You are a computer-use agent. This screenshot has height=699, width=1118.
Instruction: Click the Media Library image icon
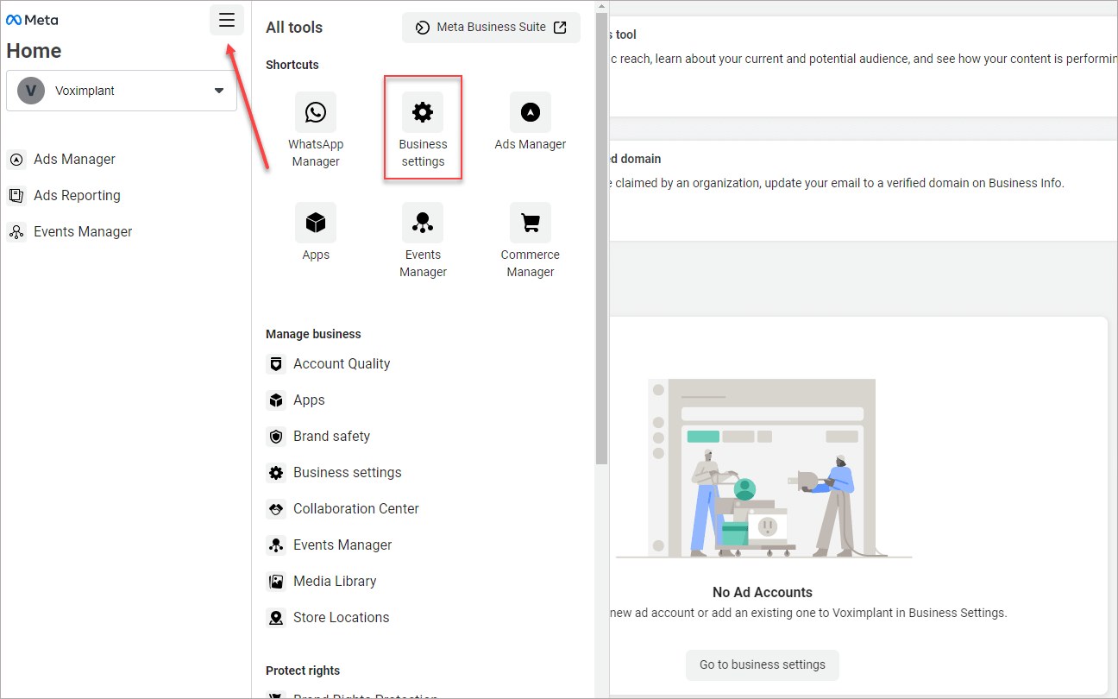(276, 582)
